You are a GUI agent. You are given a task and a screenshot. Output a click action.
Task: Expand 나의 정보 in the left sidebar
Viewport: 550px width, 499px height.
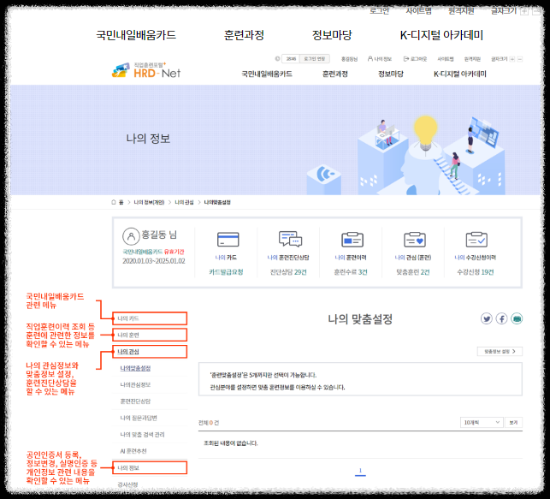pos(150,468)
